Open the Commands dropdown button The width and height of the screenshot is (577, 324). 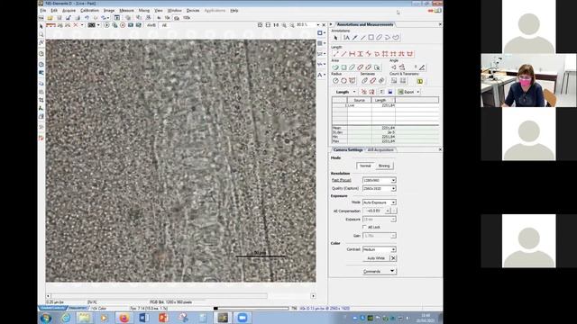point(379,271)
